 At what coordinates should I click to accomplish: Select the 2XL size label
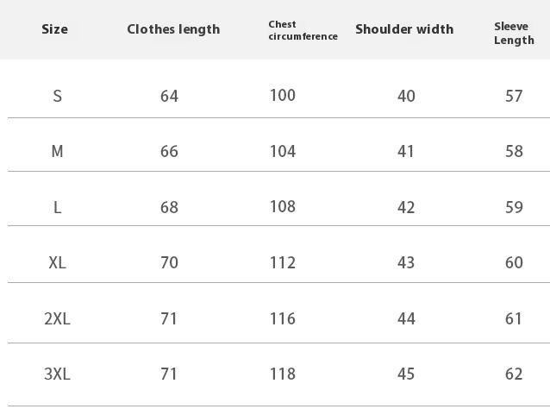coord(57,318)
